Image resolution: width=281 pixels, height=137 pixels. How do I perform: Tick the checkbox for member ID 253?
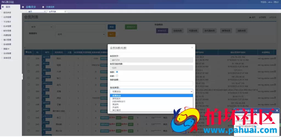pos(29,71)
